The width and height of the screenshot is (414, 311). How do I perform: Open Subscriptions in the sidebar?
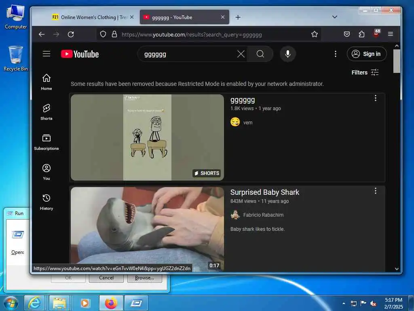point(46,142)
